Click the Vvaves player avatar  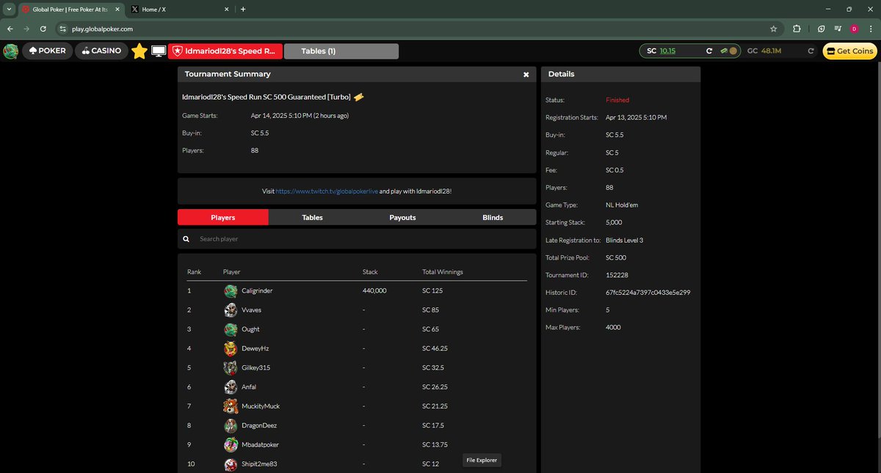click(x=231, y=310)
